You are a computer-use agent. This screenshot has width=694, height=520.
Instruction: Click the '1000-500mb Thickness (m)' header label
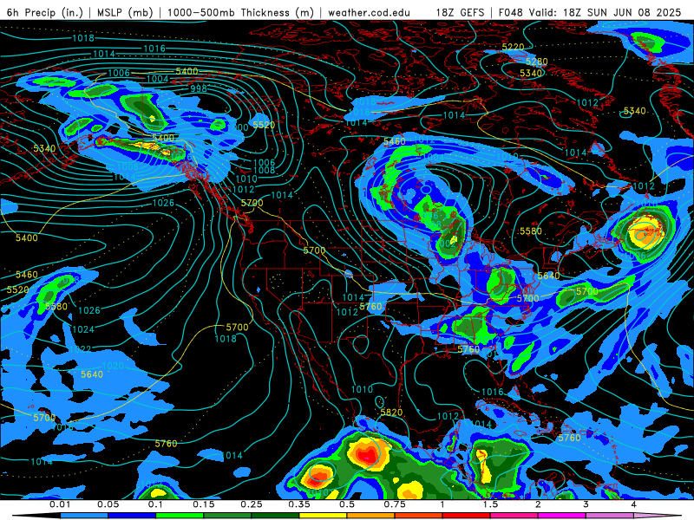click(239, 12)
